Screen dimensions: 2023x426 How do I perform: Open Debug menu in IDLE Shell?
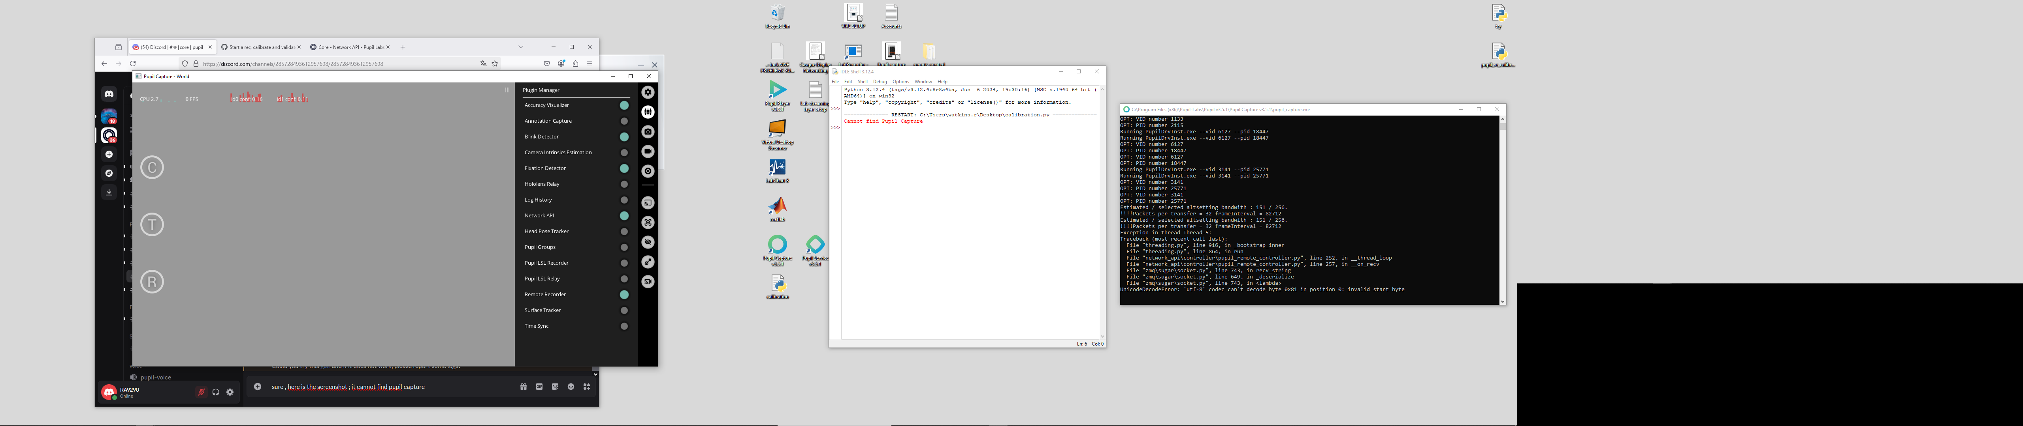tap(880, 82)
